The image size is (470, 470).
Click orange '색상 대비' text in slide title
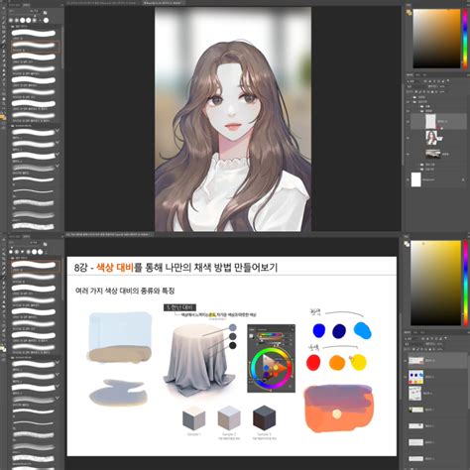tap(115, 267)
